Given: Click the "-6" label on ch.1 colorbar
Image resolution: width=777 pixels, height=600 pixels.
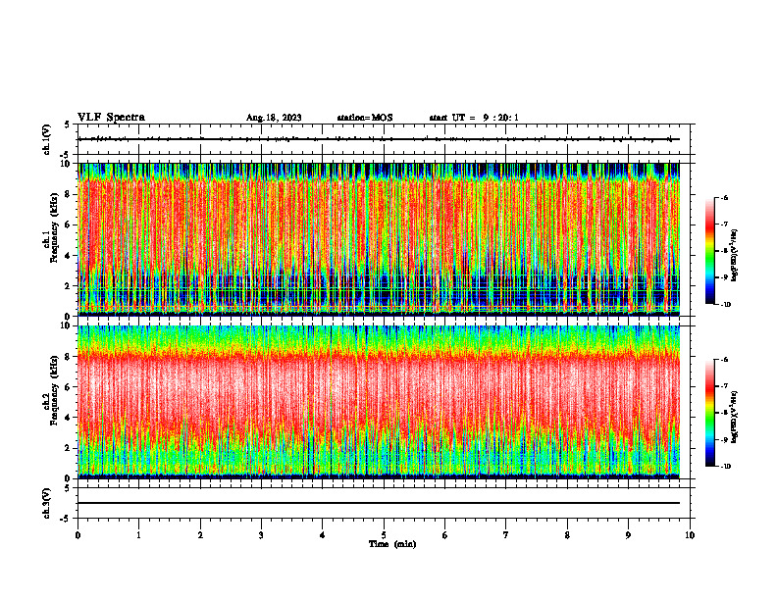Looking at the screenshot, I should tap(724, 197).
